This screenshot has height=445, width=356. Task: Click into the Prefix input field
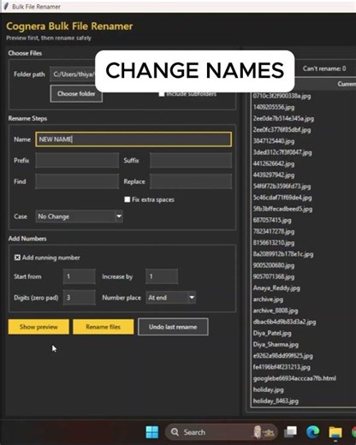(77, 160)
